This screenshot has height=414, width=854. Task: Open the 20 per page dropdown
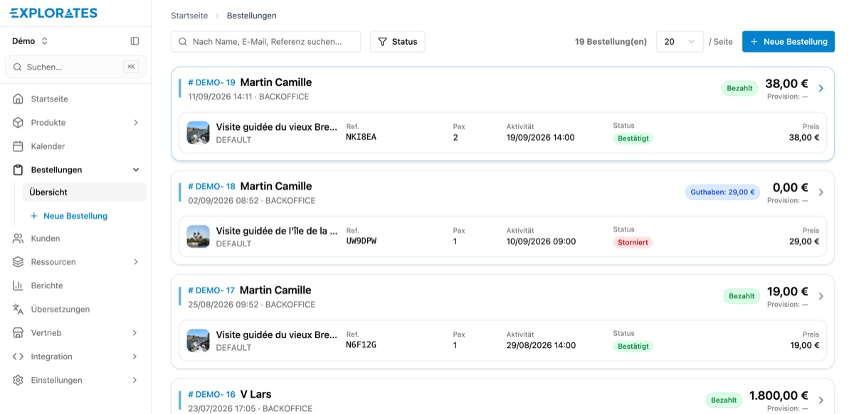coord(680,42)
